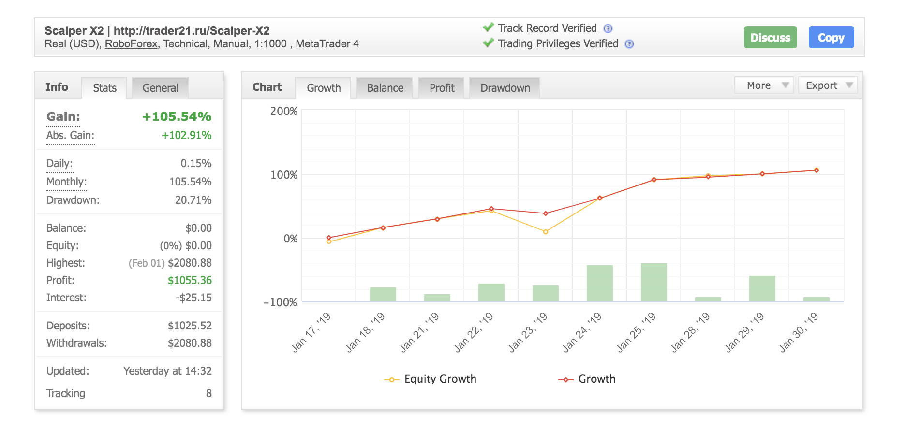The width and height of the screenshot is (921, 426).
Task: Click Trading Privileges Verified green checkmark
Action: pyautogui.click(x=489, y=43)
